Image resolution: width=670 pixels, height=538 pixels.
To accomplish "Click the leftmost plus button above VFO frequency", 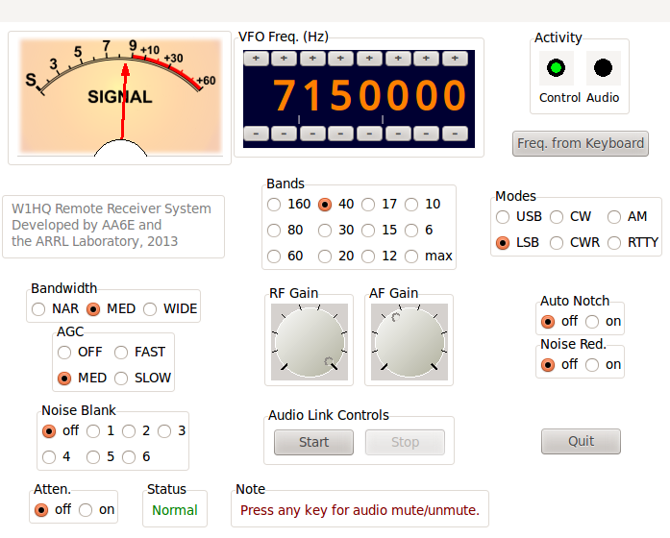I will [x=257, y=59].
